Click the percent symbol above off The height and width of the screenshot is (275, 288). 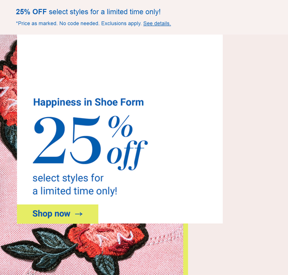120,127
